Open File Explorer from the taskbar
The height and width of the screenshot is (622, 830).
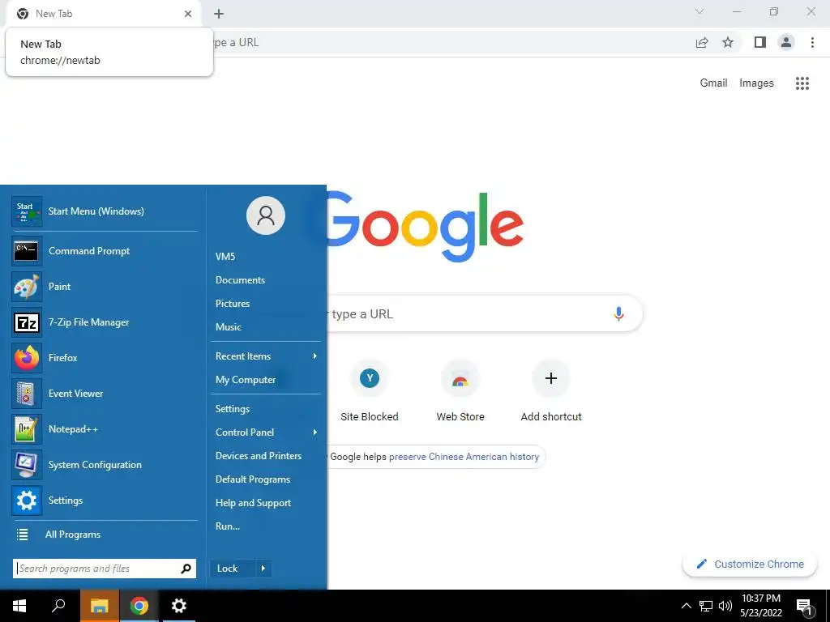pos(99,606)
